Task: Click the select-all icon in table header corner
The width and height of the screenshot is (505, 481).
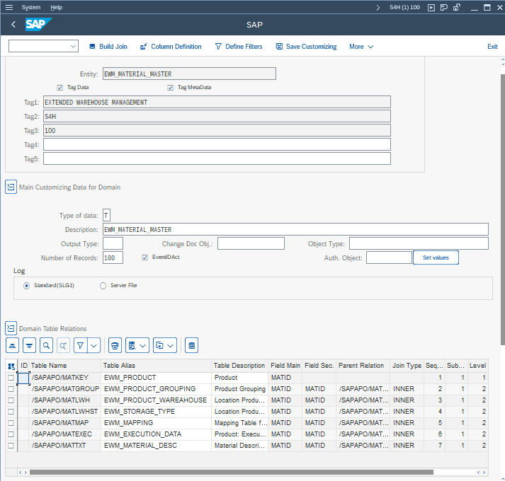Action: click(x=11, y=366)
